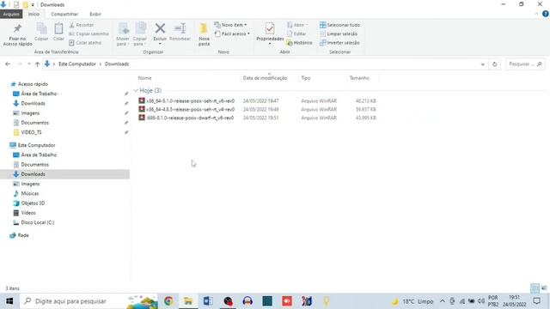Screen dimensions: 550x309
Task: Open Área de Trabalho under Acesso rápido
Action: pyautogui.click(x=39, y=94)
